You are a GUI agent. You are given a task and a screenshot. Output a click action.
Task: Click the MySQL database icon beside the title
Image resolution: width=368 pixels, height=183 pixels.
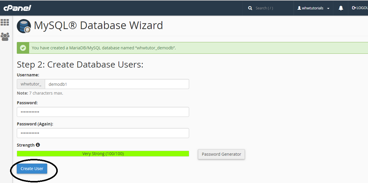click(24, 26)
